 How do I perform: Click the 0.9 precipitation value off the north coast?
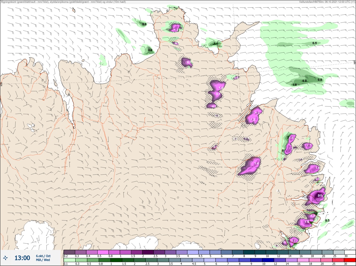coord(150,50)
